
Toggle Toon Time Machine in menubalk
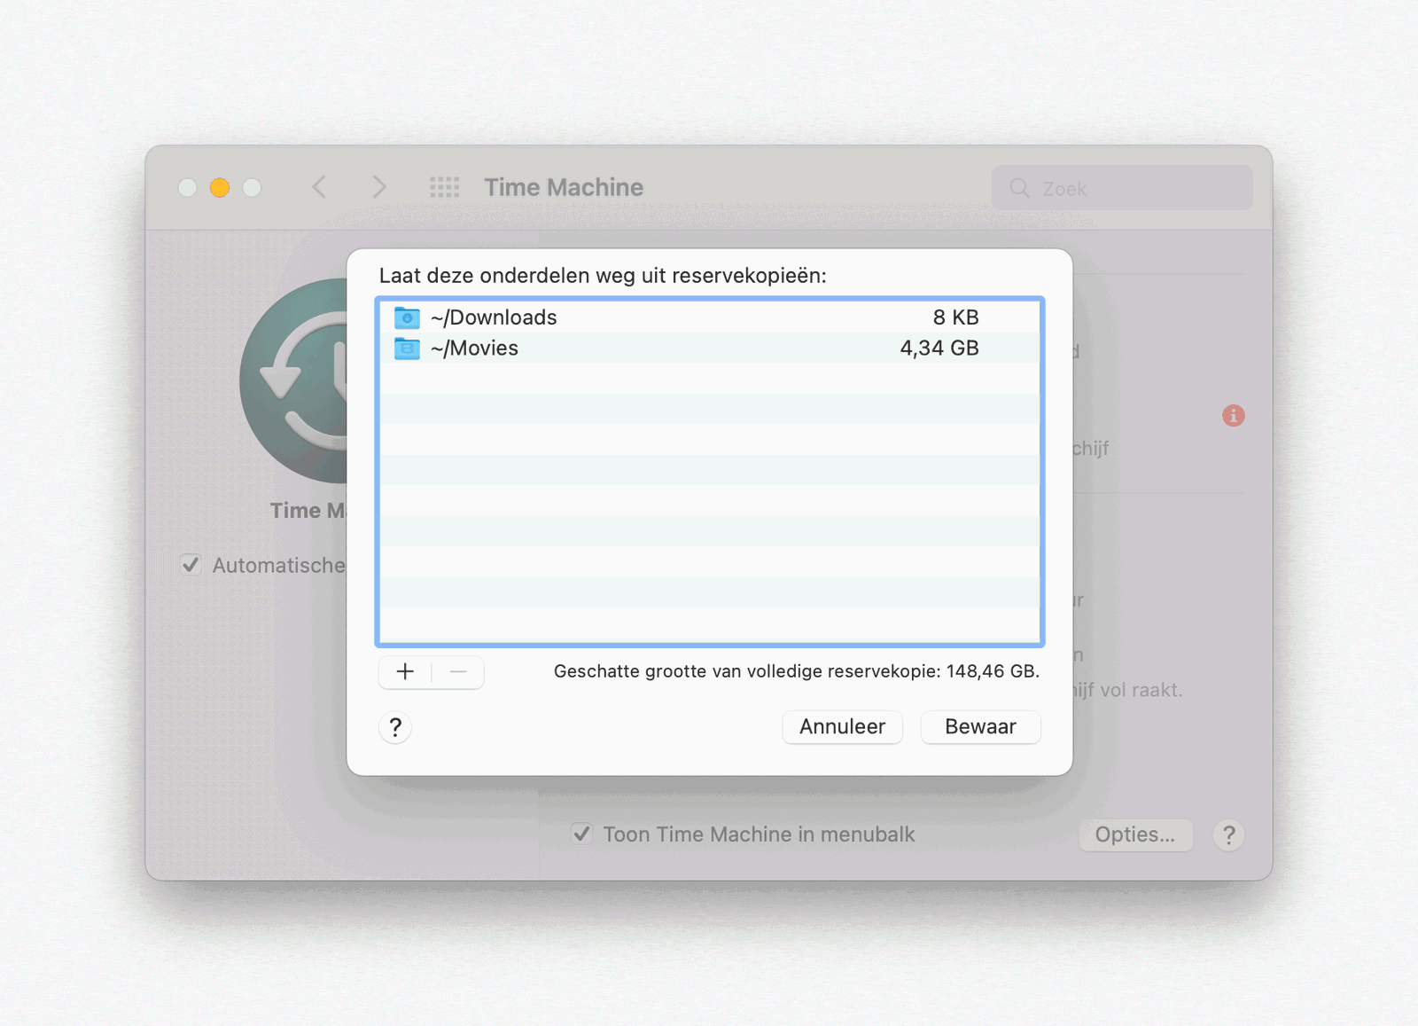pos(581,834)
